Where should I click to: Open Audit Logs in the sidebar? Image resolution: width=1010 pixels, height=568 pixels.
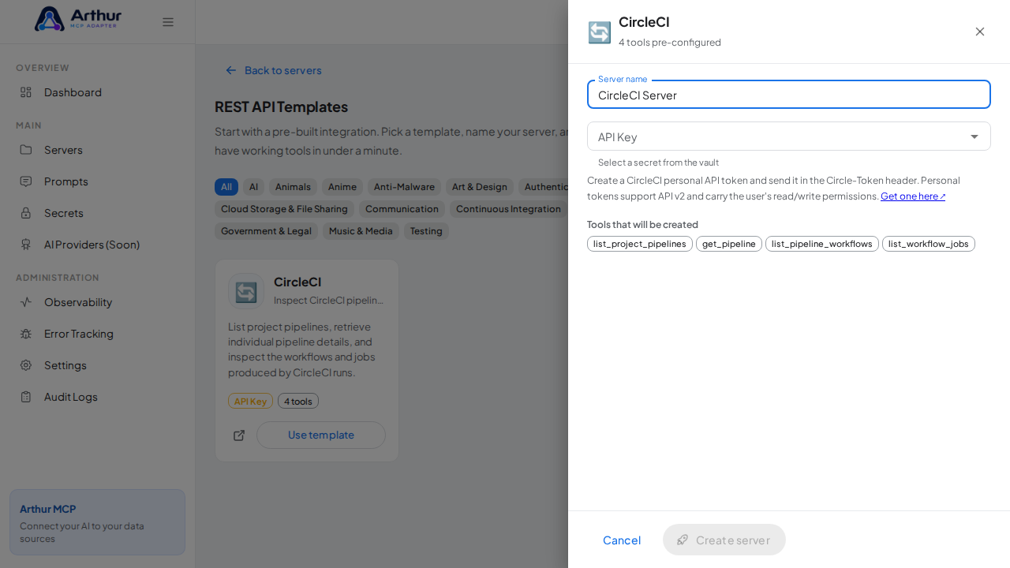97,397
